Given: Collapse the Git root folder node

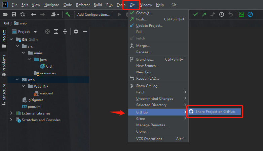Looking at the screenshot, I should [11, 40].
